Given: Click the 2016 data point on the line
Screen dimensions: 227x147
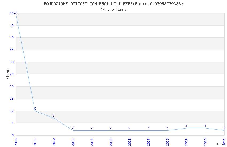Looking at the screenshot, I should [130, 130].
